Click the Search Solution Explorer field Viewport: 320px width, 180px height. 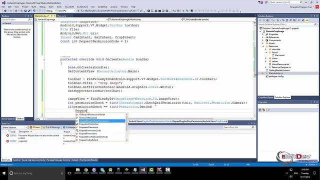point(287,24)
